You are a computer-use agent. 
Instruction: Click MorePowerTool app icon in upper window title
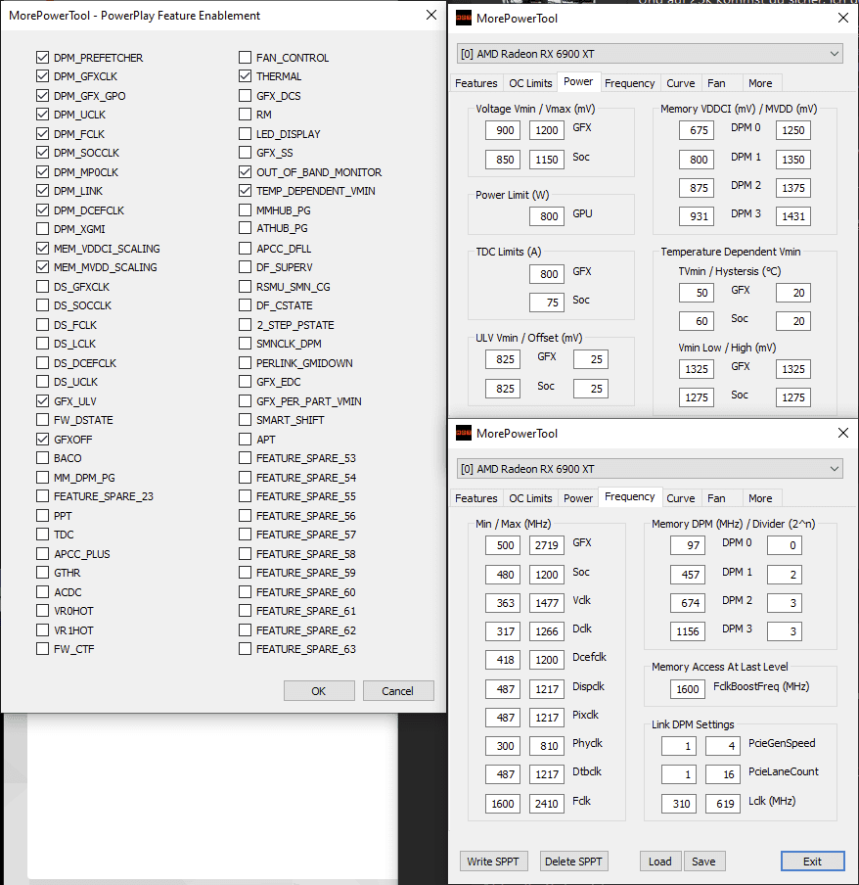464,18
